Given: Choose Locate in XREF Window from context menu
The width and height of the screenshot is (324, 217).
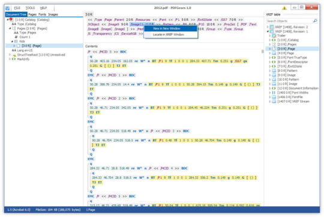Looking at the screenshot, I should click(170, 35).
